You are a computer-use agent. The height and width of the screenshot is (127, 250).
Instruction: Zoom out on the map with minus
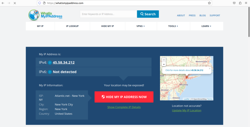[164, 64]
